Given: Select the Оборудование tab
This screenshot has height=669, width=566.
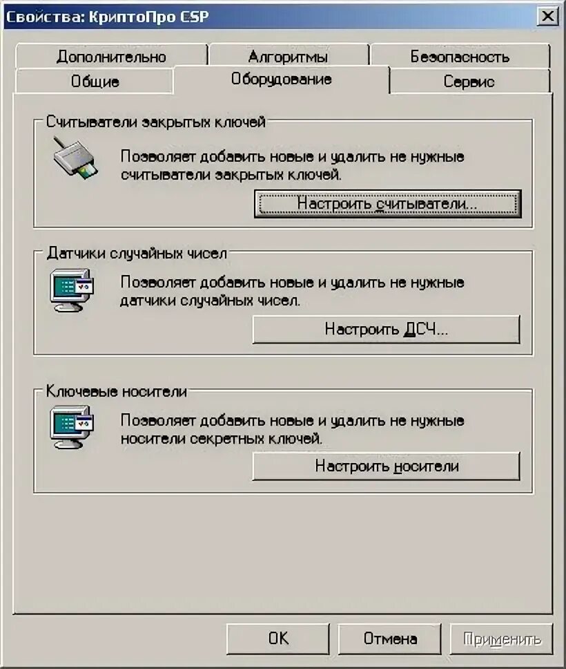Looking at the screenshot, I should [x=282, y=79].
